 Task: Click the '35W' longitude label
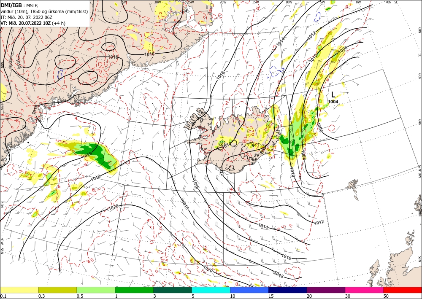click(x=124, y=2)
